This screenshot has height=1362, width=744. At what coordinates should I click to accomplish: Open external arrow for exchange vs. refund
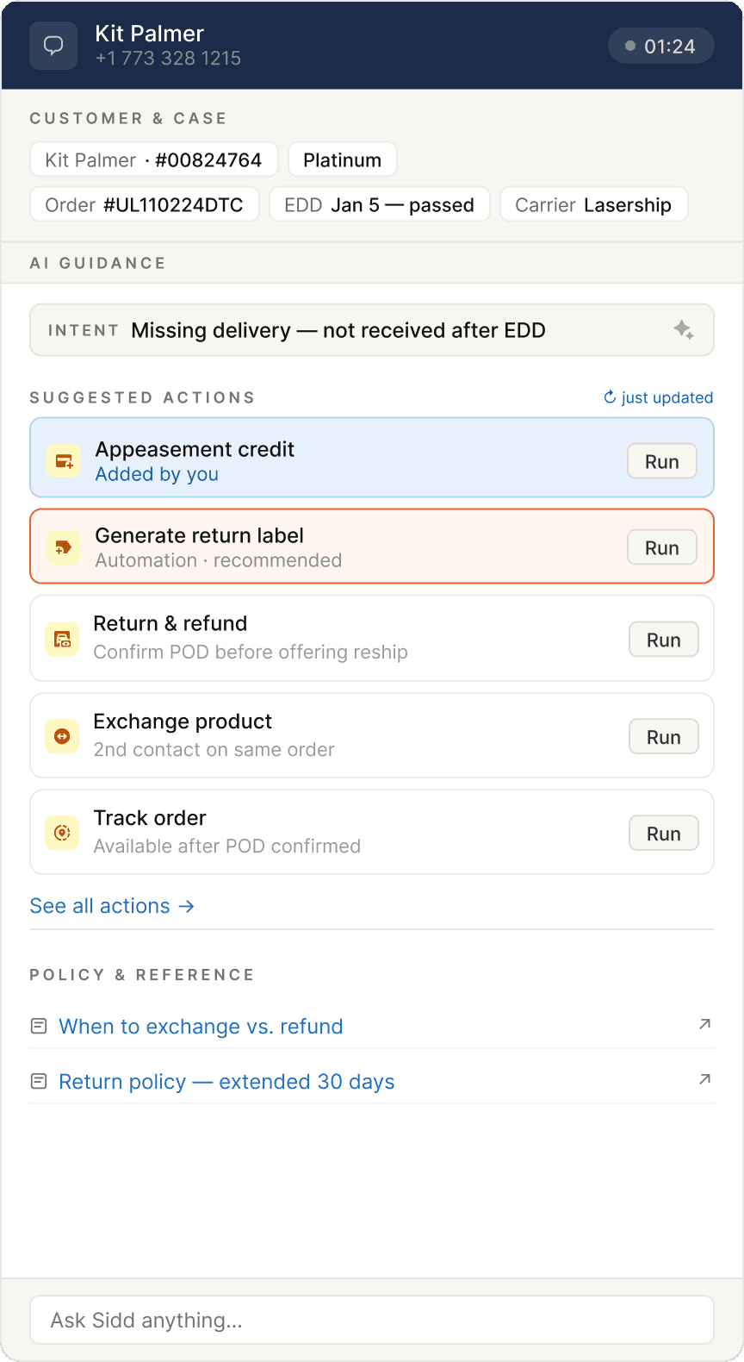(x=704, y=1024)
